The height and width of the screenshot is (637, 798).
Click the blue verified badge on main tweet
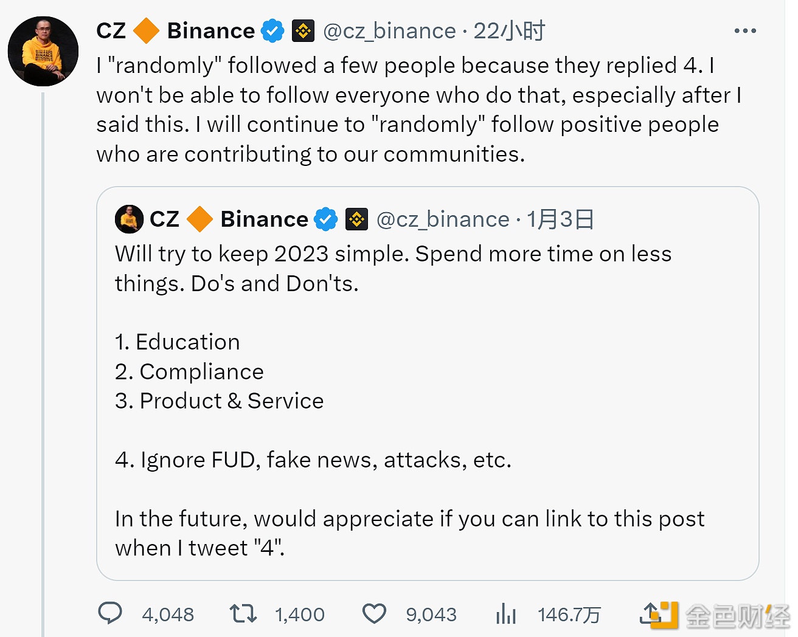click(272, 31)
